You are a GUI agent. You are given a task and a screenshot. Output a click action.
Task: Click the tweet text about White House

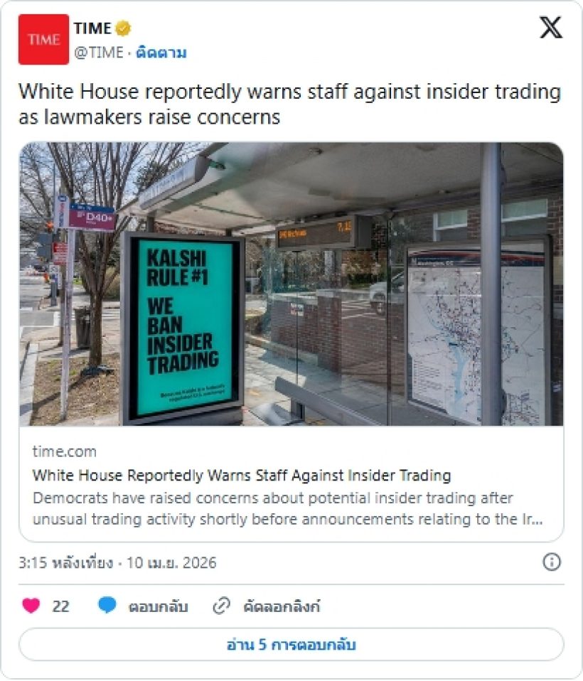point(290,104)
